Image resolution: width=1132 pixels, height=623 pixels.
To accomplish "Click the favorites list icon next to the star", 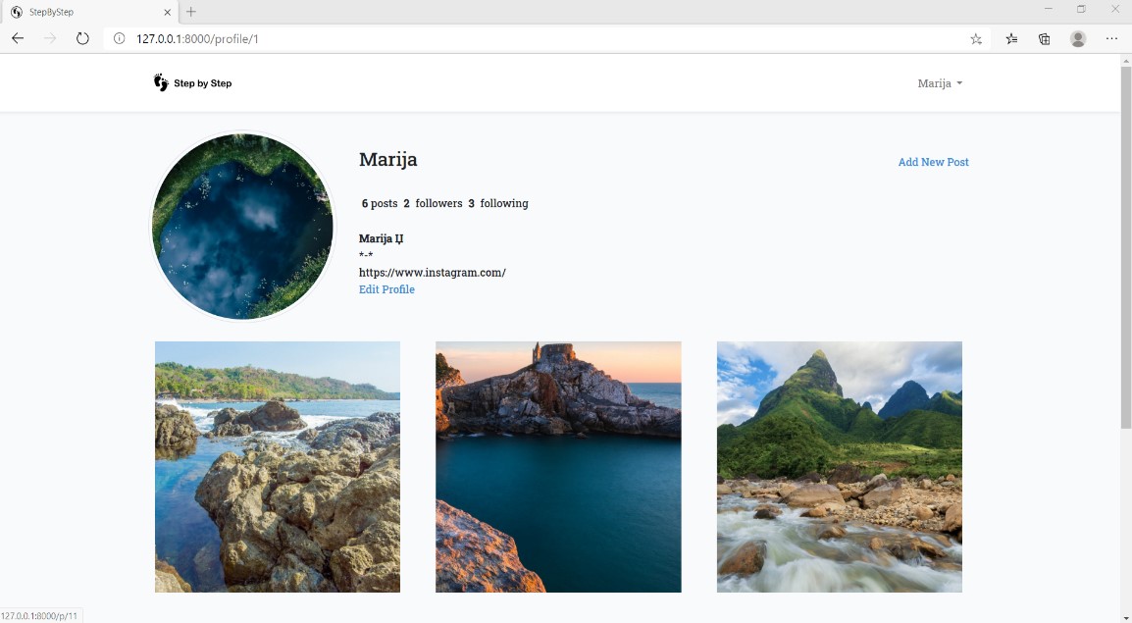I will point(1011,38).
